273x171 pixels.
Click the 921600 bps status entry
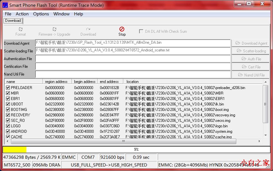click(x=112, y=157)
